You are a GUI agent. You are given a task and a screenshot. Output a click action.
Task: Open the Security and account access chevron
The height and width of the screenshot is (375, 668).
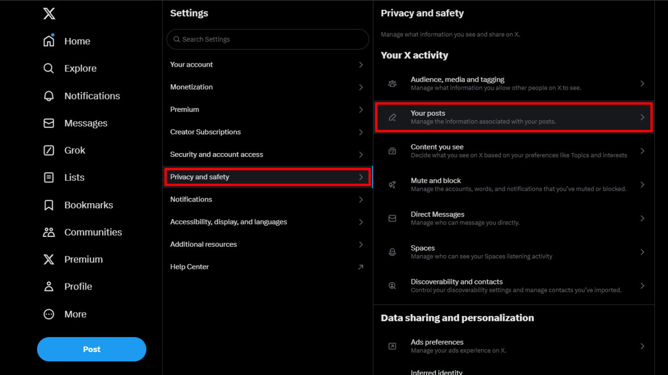point(267,154)
